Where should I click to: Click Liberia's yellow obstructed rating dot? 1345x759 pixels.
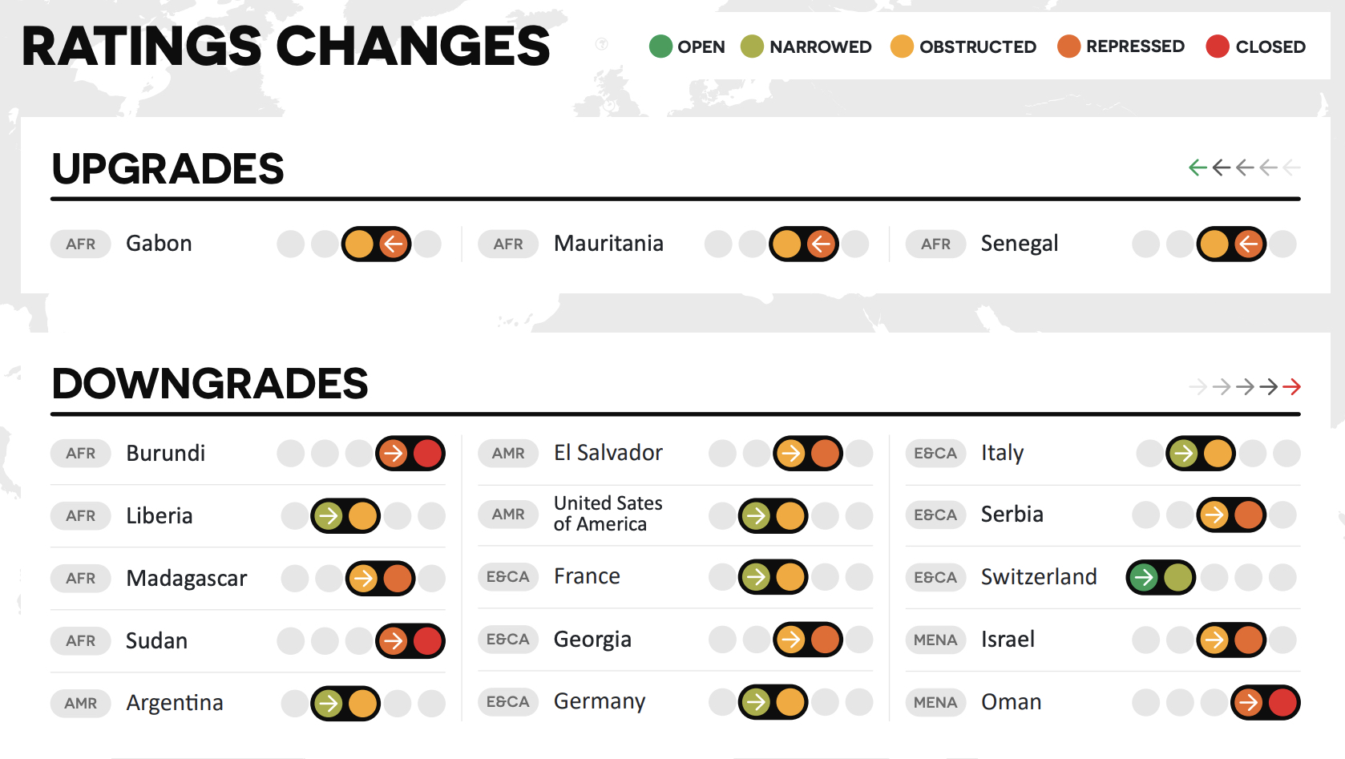pyautogui.click(x=363, y=516)
